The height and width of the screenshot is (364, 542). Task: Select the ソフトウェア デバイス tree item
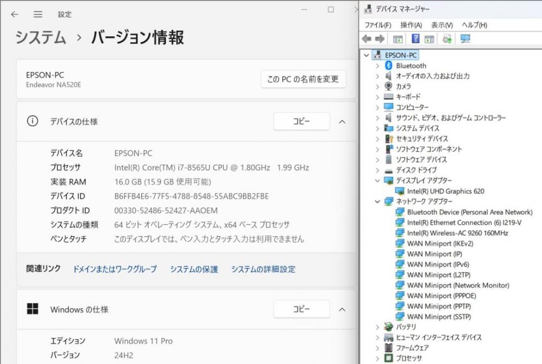tap(421, 160)
